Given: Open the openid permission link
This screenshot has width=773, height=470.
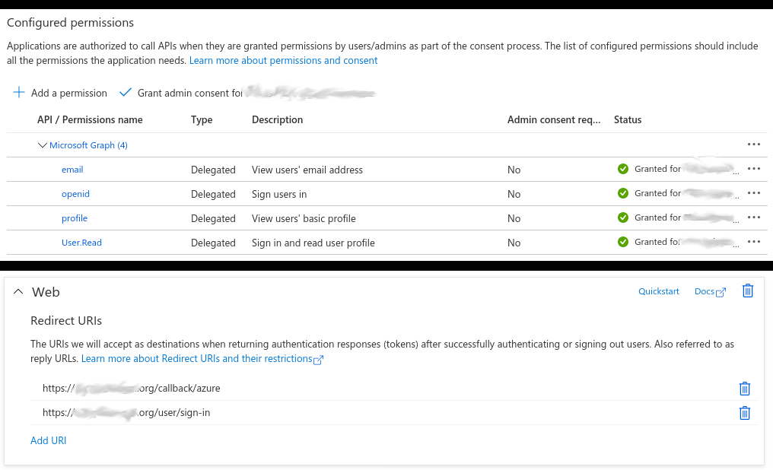Looking at the screenshot, I should tap(75, 194).
